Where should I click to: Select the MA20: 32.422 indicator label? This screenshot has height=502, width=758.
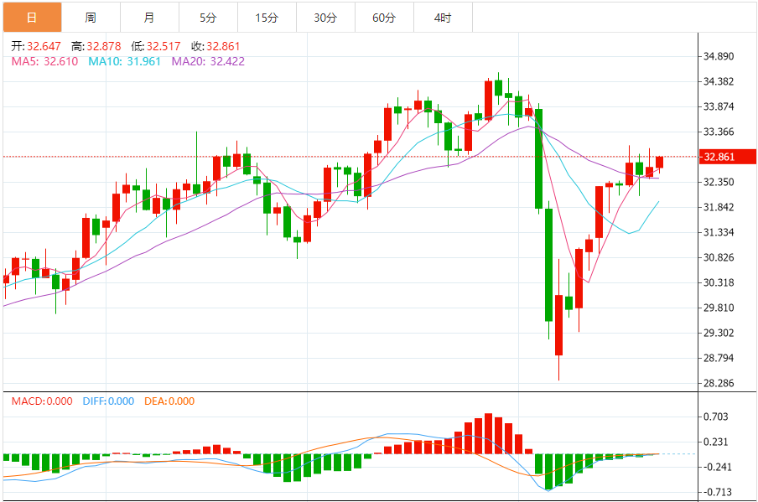click(208, 61)
